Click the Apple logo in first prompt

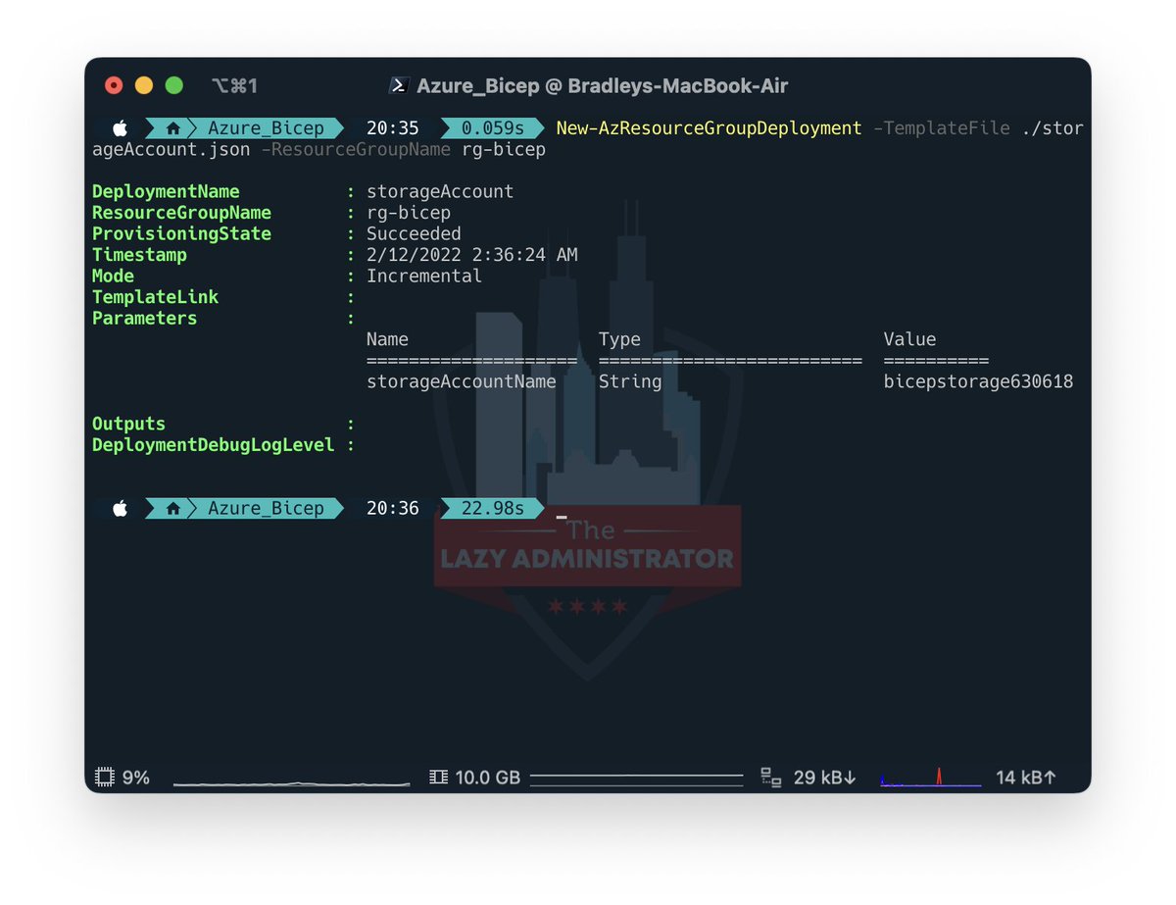(x=120, y=128)
